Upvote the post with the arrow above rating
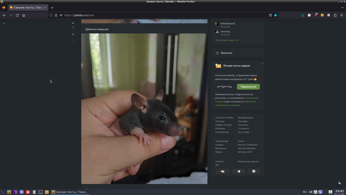This screenshot has width=346, height=195. [73, 23]
